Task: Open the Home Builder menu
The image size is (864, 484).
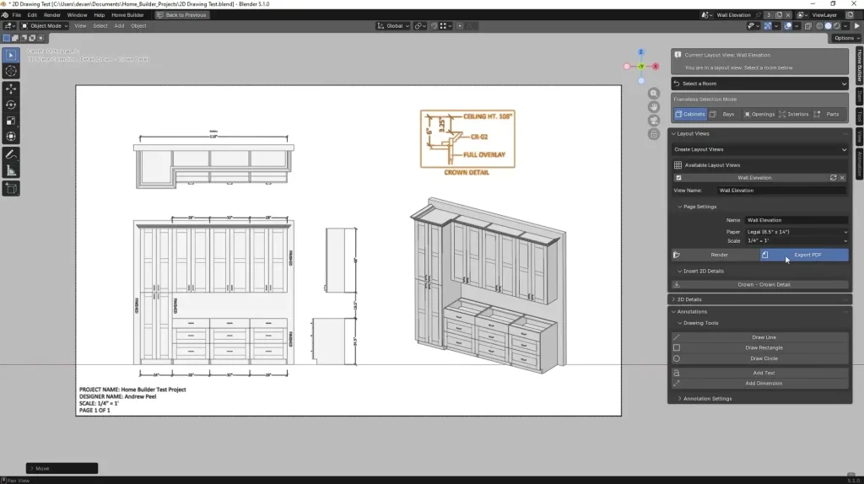Action: click(x=127, y=15)
